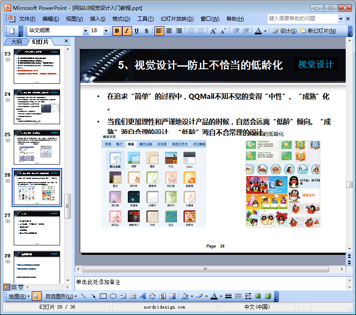Screen dimensions: 356x315
Task: Select the rectangle drawing tool
Action: tap(103, 296)
